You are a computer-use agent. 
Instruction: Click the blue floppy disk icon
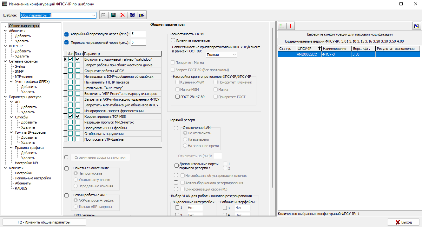coord(132,15)
